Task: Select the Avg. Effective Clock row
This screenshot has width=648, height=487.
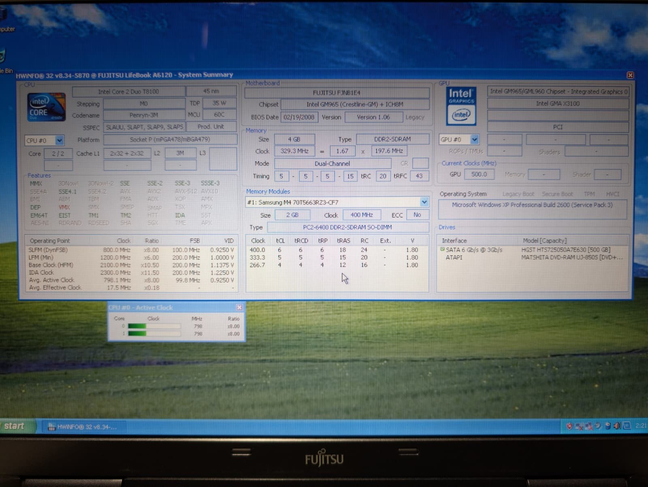Action: 132,288
